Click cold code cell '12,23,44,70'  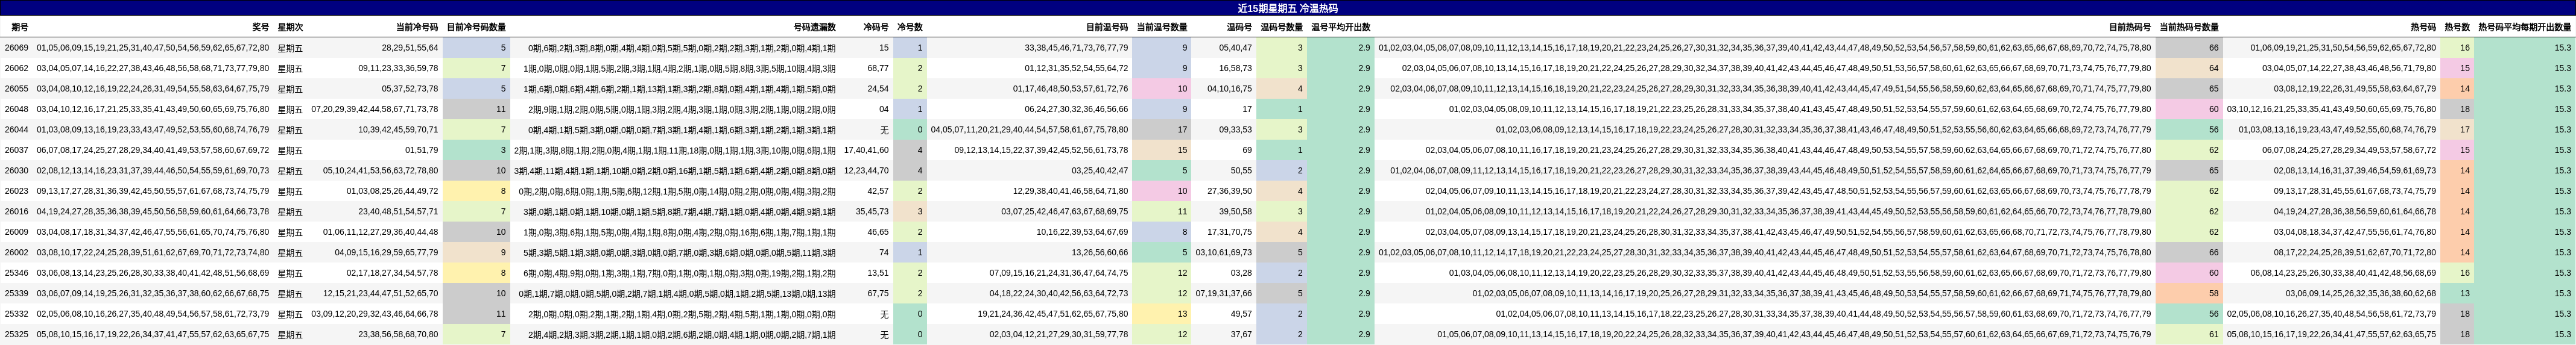tap(866, 170)
